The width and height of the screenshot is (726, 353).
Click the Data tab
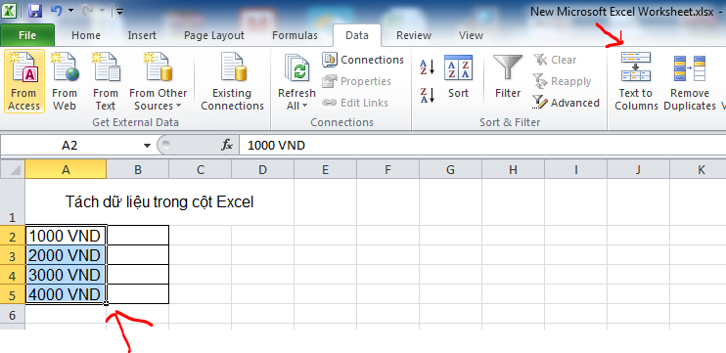pyautogui.click(x=357, y=35)
